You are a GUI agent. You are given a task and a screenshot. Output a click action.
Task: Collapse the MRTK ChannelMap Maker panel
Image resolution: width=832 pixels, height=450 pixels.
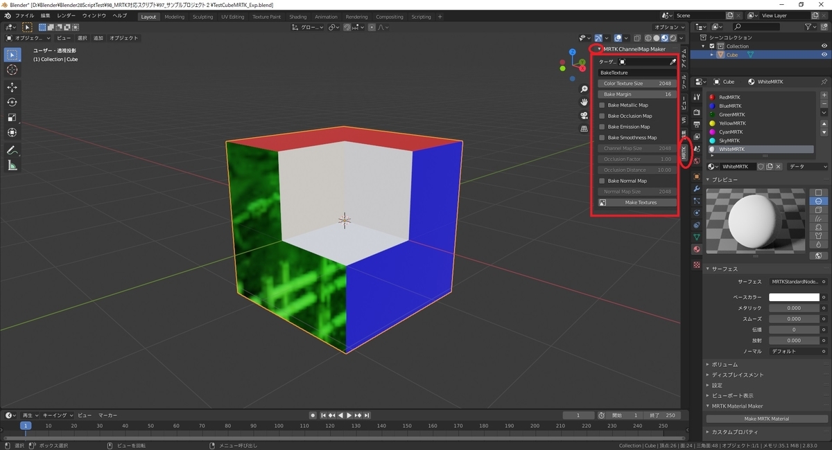[x=599, y=49]
